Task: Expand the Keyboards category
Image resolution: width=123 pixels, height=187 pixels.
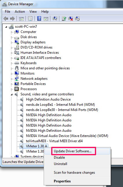Action: (x=12, y=63)
